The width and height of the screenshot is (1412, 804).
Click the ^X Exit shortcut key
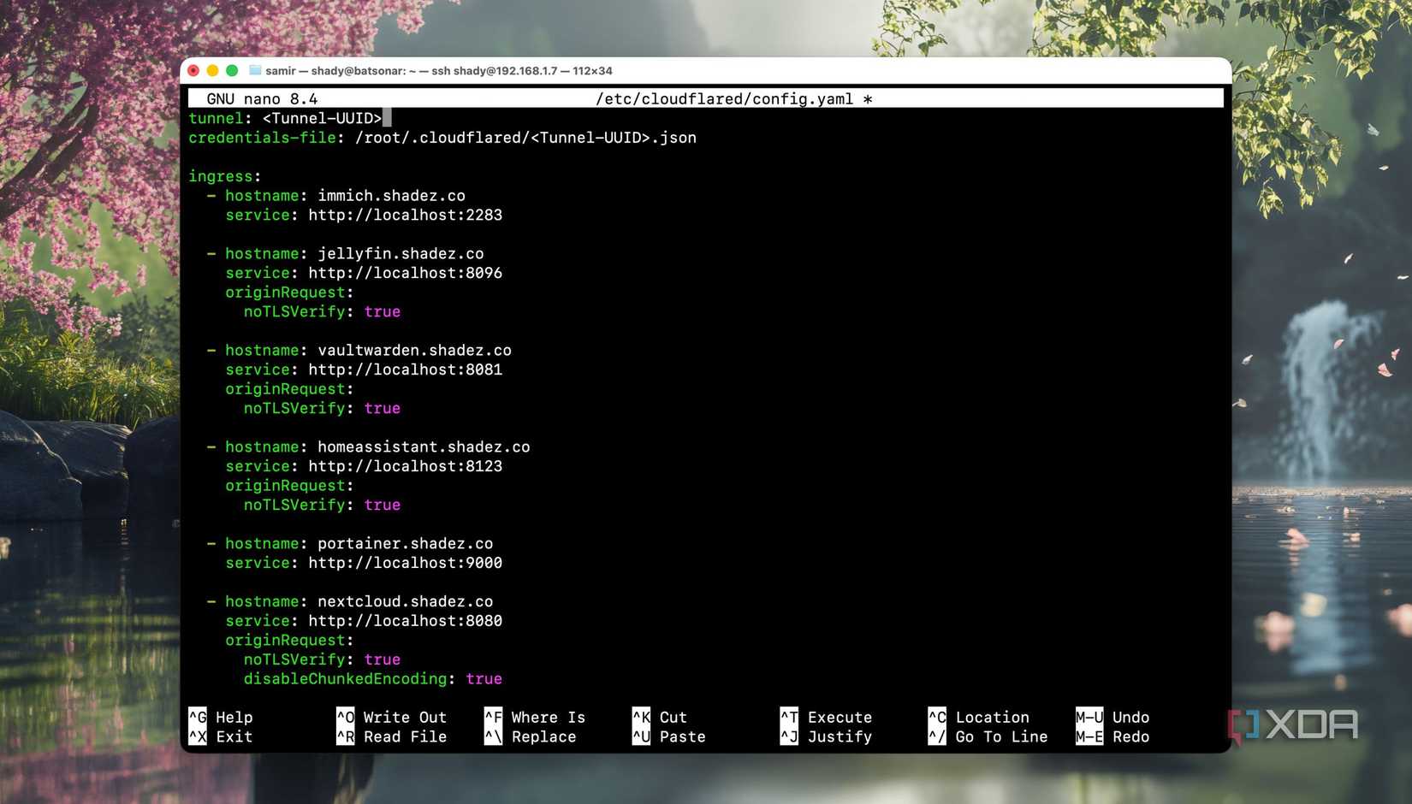pos(198,736)
